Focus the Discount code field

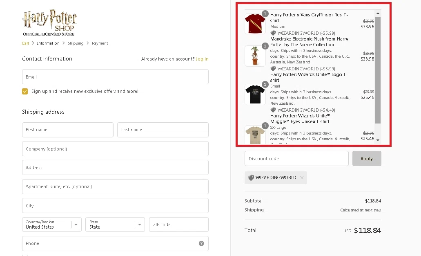coord(297,159)
